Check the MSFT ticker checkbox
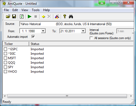The image size is (136, 106). 5,58
